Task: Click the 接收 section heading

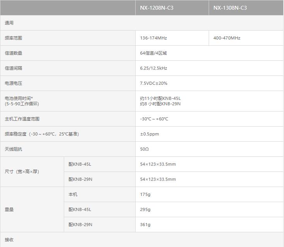Action: coord(9,240)
